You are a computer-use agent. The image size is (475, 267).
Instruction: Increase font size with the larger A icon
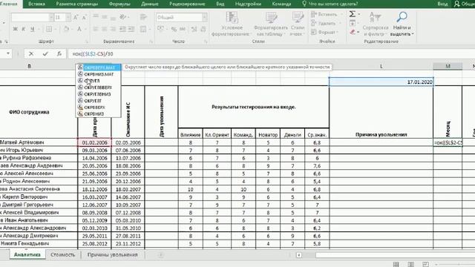[x=76, y=17]
